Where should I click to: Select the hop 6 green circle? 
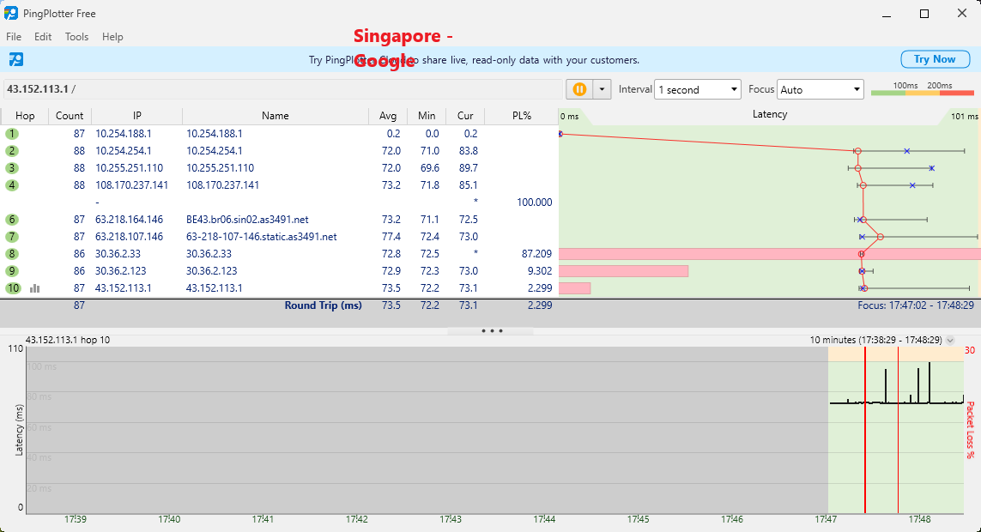[x=12, y=220]
